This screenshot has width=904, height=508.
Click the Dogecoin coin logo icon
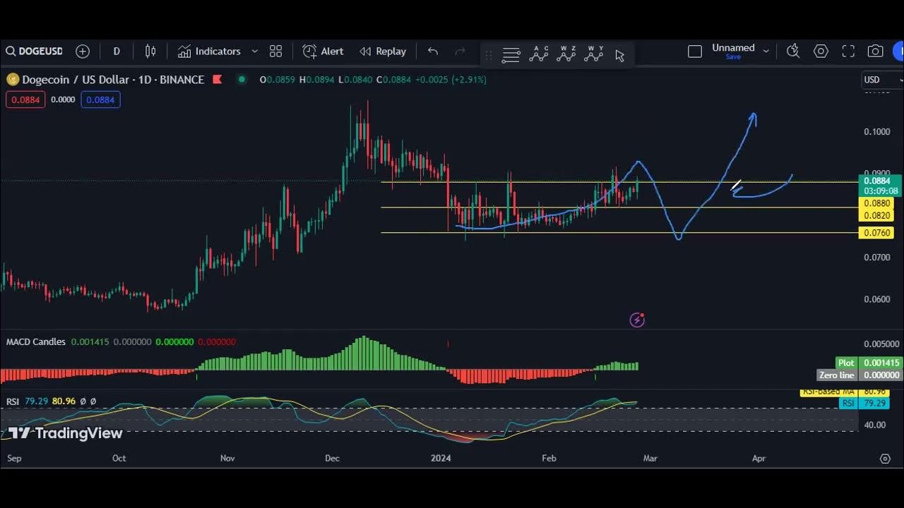(x=13, y=80)
